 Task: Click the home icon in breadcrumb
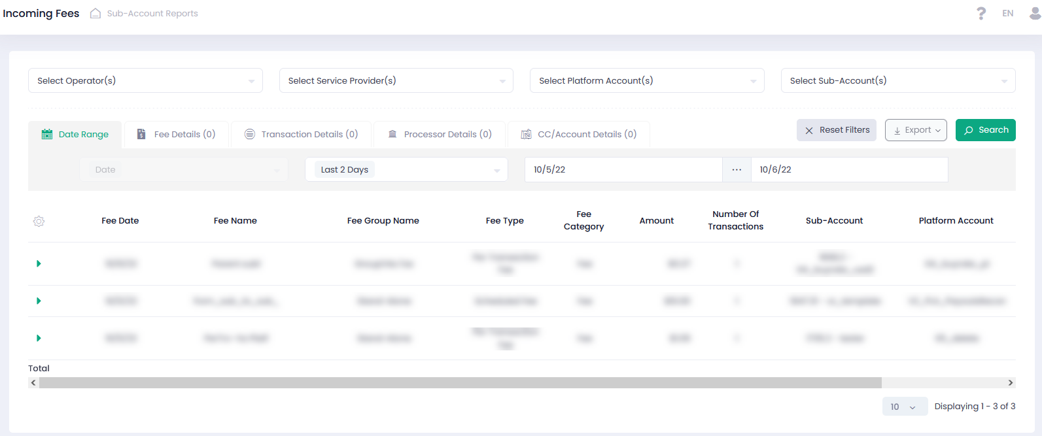96,13
